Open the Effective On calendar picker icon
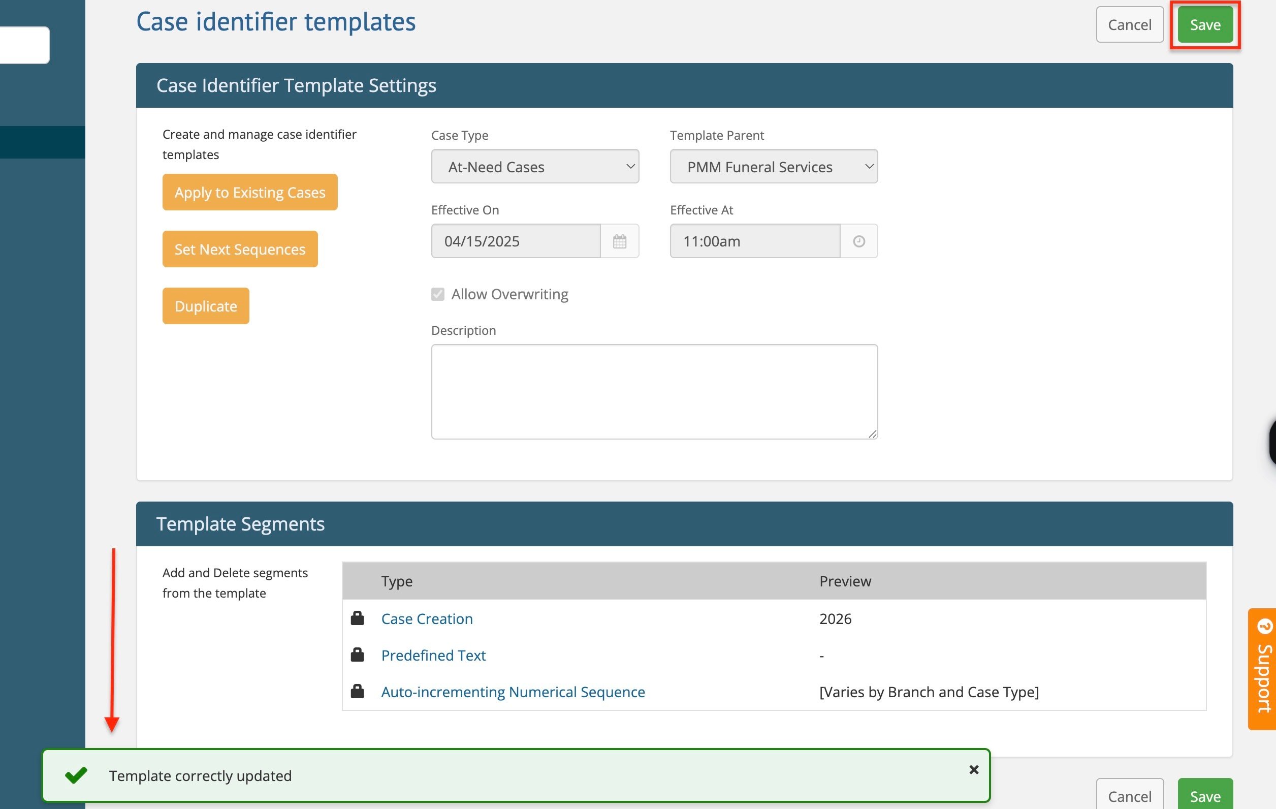1276x809 pixels. pyautogui.click(x=619, y=241)
